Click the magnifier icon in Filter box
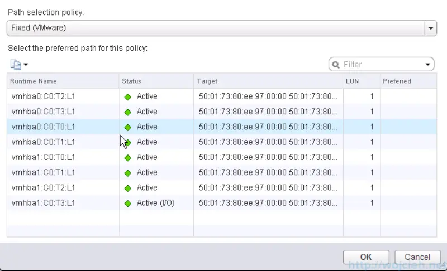Screen dimensions: 447x271 (336, 65)
